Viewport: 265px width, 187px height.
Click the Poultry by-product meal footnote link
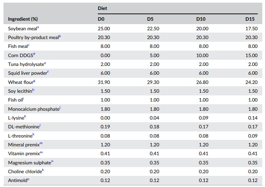click(60, 36)
